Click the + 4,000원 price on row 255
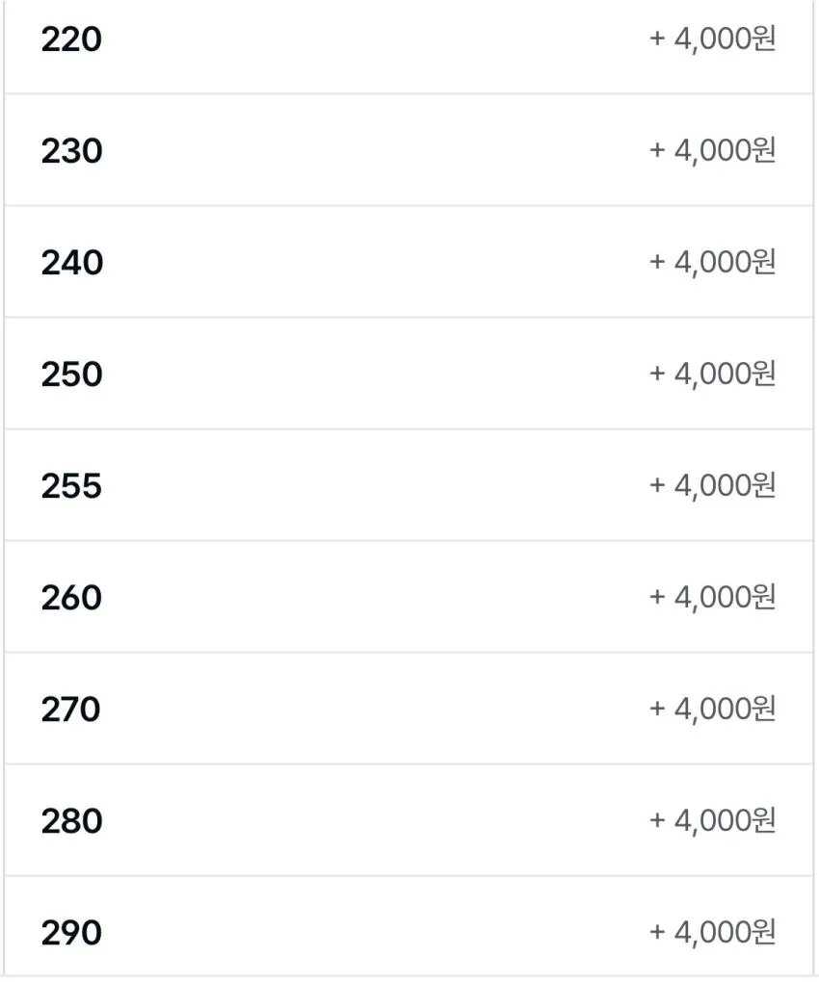The image size is (819, 982). (x=712, y=486)
